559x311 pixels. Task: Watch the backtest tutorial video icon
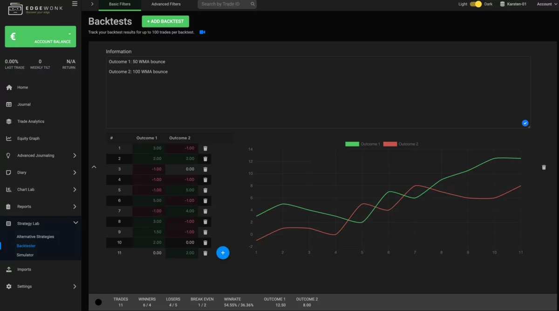point(202,32)
